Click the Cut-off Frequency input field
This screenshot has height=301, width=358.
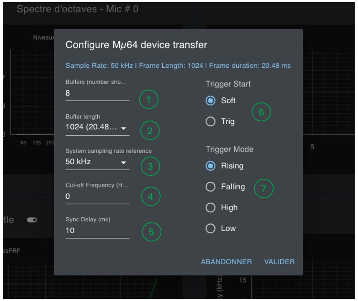click(x=97, y=197)
